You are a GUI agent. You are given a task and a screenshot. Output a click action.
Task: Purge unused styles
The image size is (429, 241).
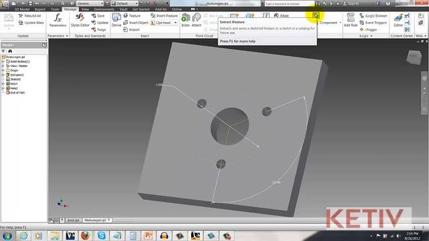pos(99,29)
